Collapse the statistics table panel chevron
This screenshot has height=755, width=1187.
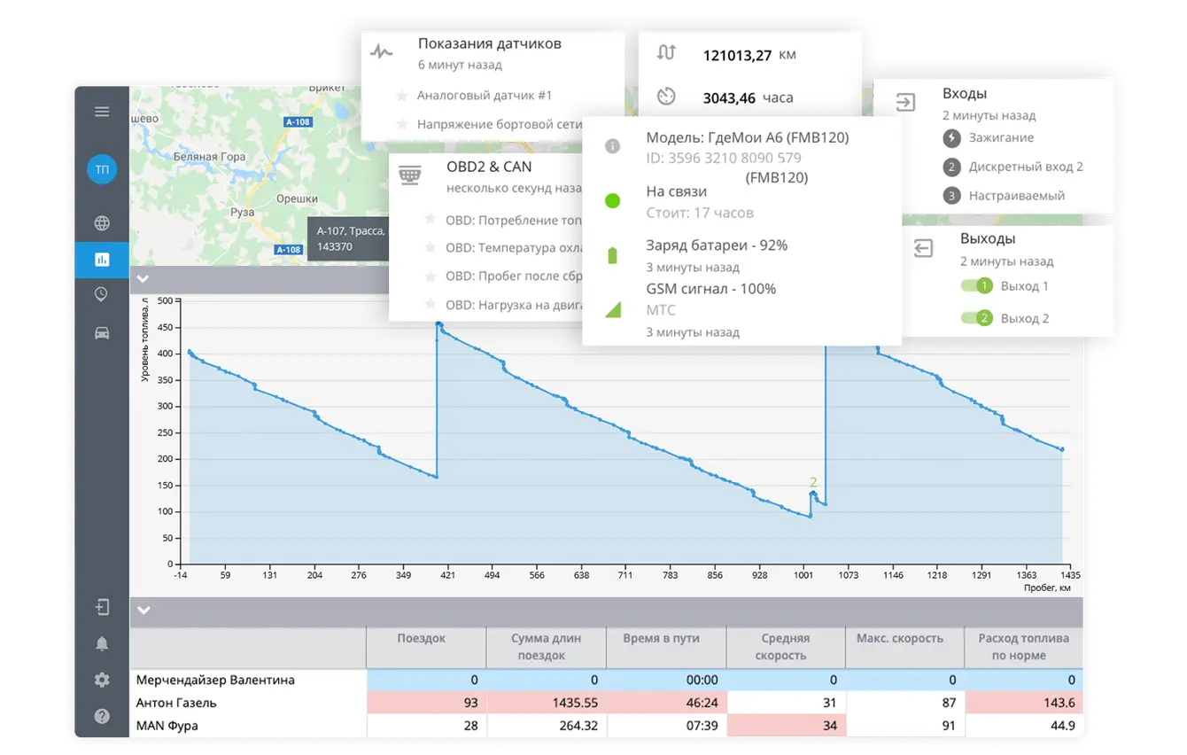(x=143, y=610)
